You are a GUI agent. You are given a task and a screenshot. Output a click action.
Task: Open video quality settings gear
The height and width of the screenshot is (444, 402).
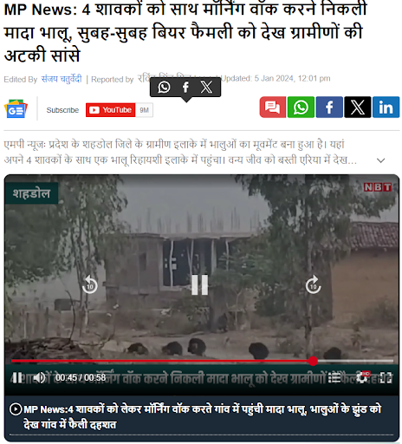[x=362, y=377]
